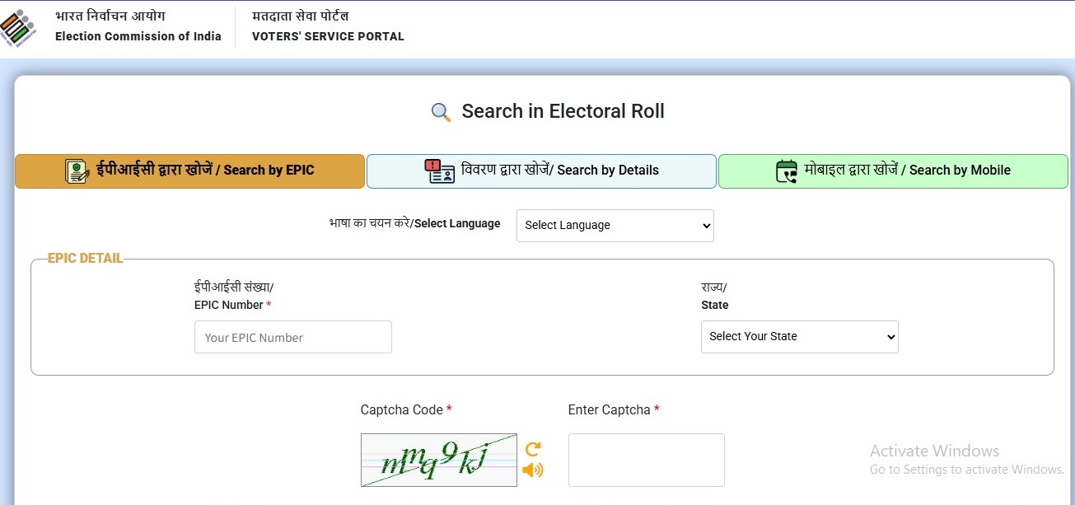Refresh the captcha code image
The height and width of the screenshot is (505, 1075).
tap(533, 449)
